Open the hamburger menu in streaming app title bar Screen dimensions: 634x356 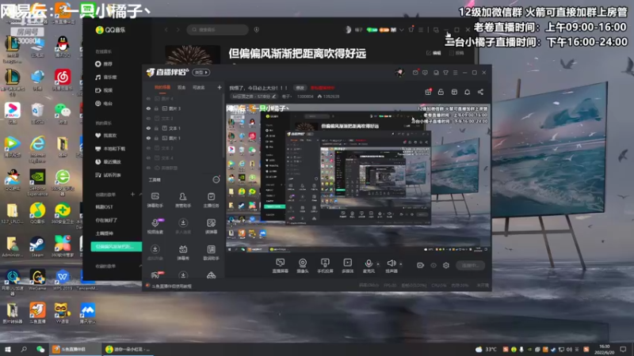[x=455, y=73]
